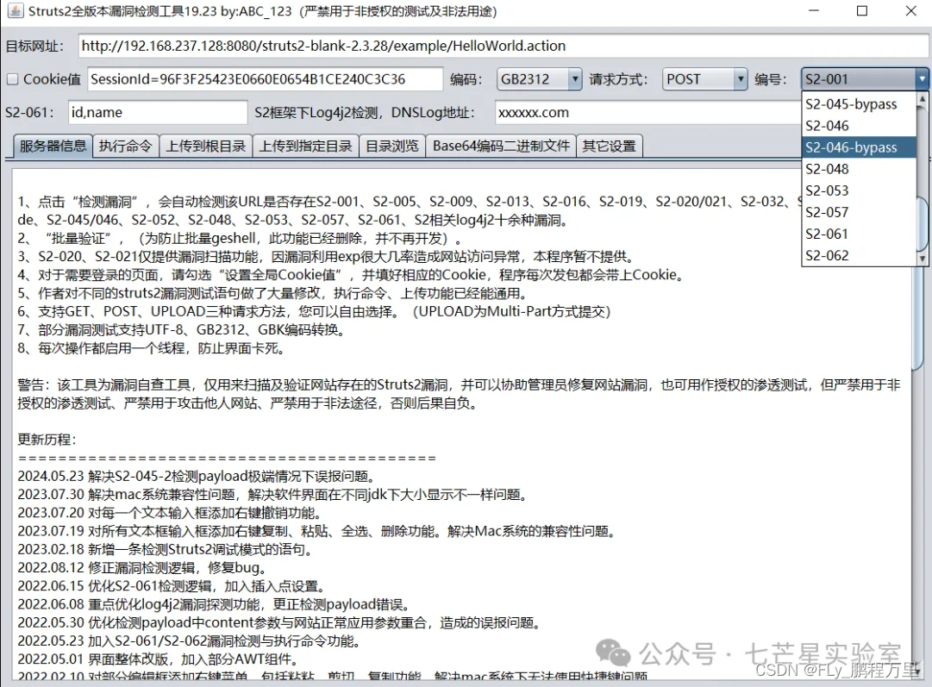Image resolution: width=932 pixels, height=687 pixels.
Task: Click instruction line 5 about 测试语句
Action: [273, 293]
